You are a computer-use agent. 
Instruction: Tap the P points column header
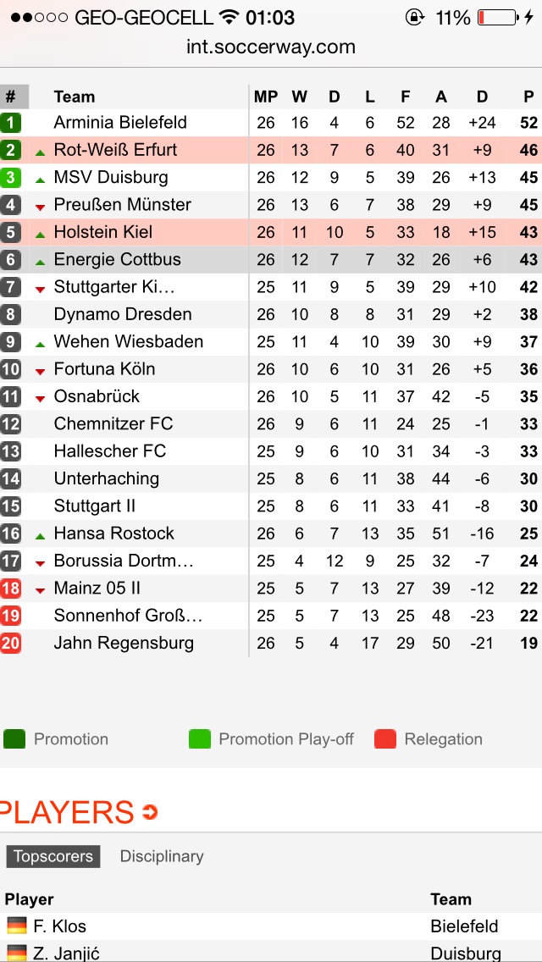pyautogui.click(x=528, y=97)
